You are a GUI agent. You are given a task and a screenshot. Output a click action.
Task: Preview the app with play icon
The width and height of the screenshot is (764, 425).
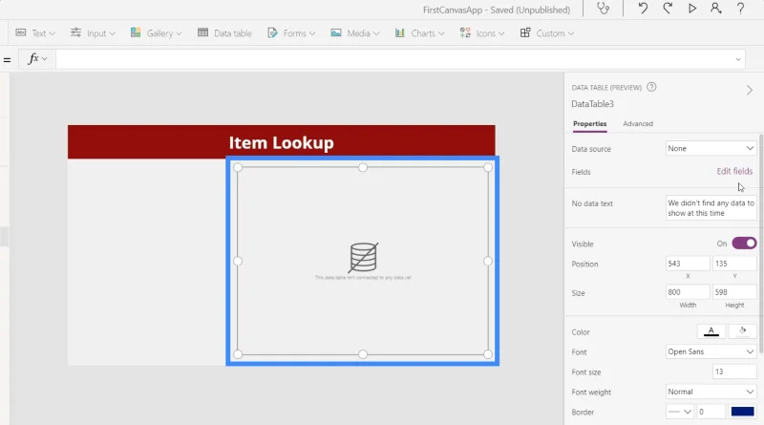691,9
